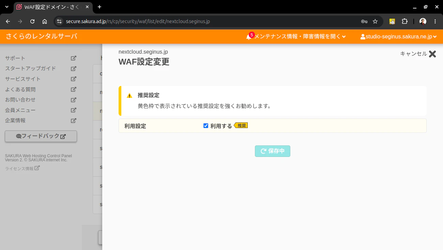Open お問い合わせ sidebar link
Viewport: 443px width, 250px height.
pos(20,100)
